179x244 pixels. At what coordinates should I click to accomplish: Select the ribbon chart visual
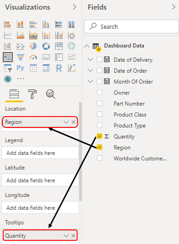(x=71, y=35)
